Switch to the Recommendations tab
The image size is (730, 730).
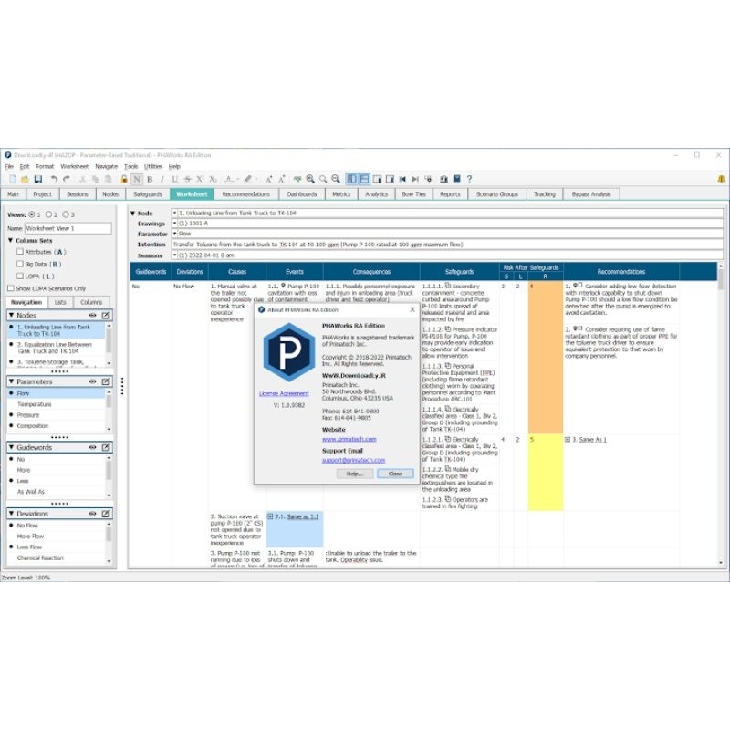pos(245,194)
